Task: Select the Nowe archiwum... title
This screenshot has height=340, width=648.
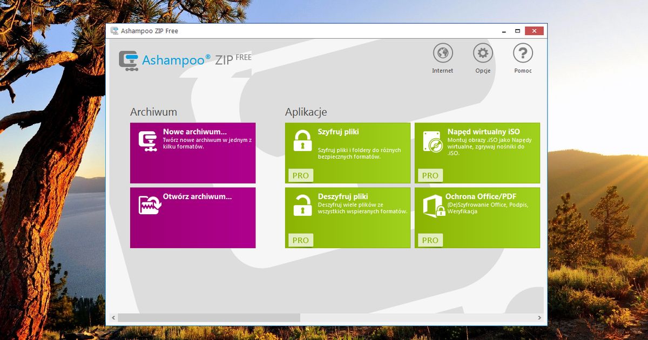Action: coord(195,132)
